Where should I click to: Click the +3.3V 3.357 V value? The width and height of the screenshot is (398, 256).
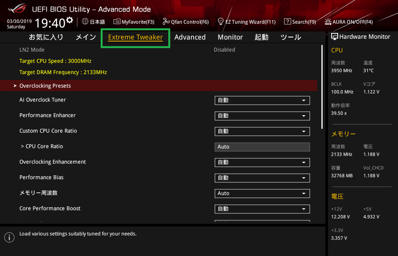click(339, 238)
